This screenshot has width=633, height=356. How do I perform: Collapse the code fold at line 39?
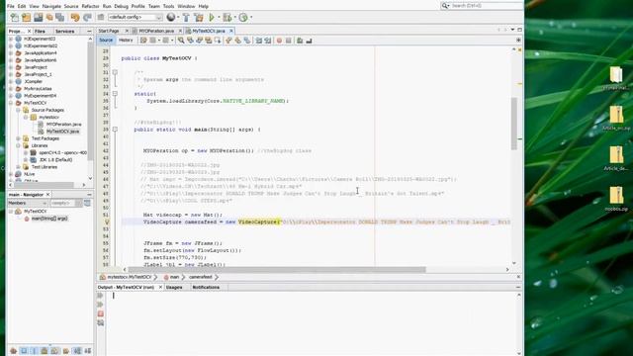point(115,130)
